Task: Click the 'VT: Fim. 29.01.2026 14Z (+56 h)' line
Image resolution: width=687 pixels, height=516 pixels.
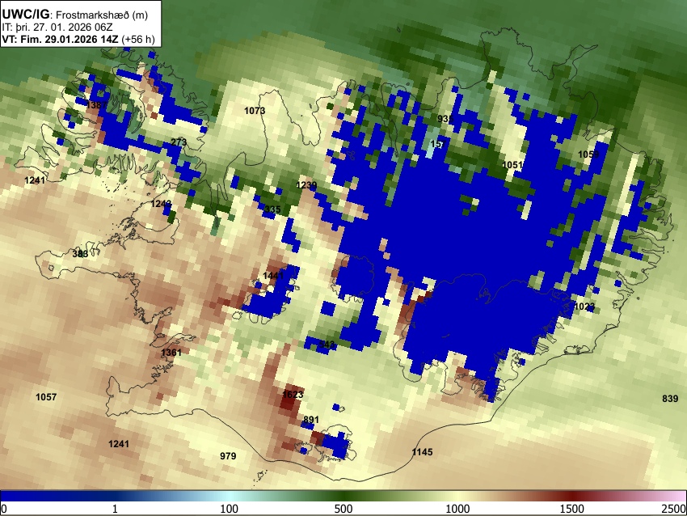Action: [x=78, y=39]
